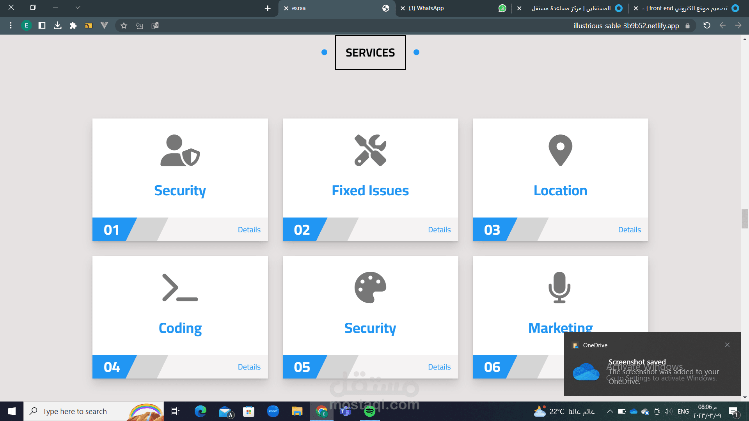Open Task View on the taskbar

coord(176,411)
